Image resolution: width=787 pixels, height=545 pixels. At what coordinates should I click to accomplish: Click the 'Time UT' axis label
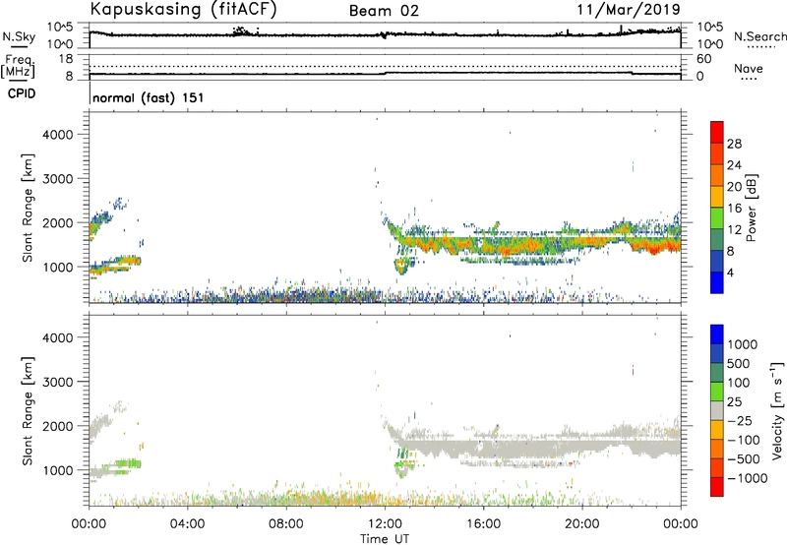pyautogui.click(x=385, y=539)
